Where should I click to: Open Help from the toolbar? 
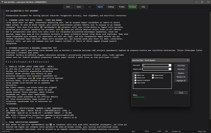coord(143,7)
